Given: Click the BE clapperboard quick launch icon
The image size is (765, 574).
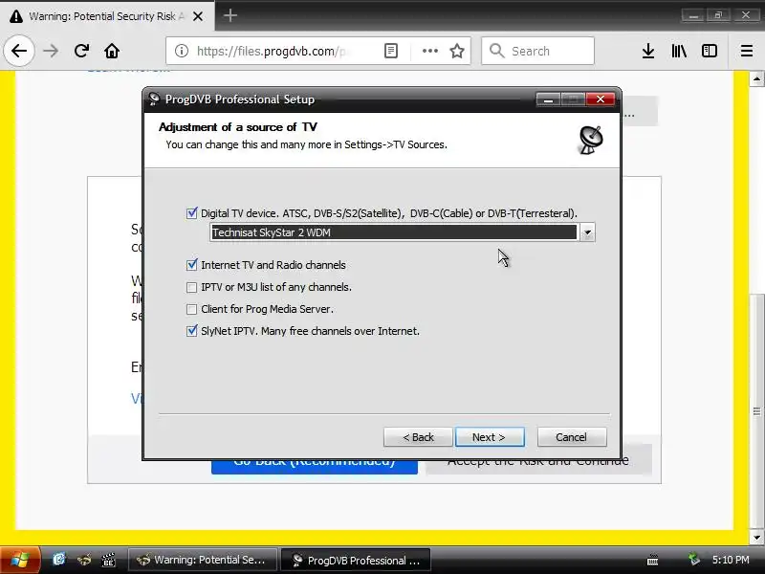Looking at the screenshot, I should pyautogui.click(x=108, y=560).
